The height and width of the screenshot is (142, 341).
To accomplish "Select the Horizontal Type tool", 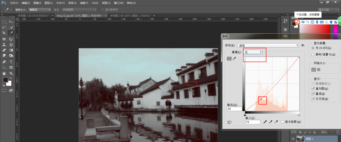I will click(11, 62).
